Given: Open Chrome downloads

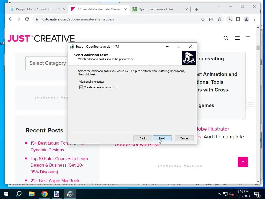Looking at the screenshot, I should [x=230, y=19].
